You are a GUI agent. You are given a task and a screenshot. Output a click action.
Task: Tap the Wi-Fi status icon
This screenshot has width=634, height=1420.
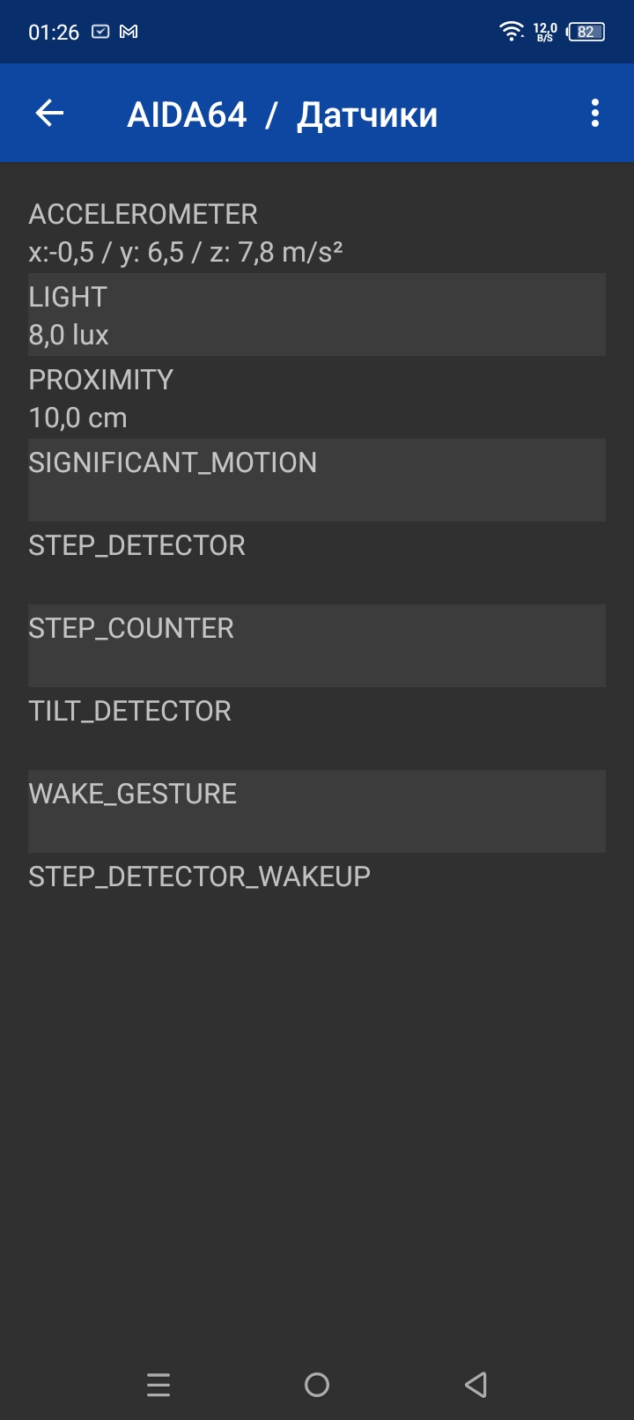pyautogui.click(x=511, y=32)
